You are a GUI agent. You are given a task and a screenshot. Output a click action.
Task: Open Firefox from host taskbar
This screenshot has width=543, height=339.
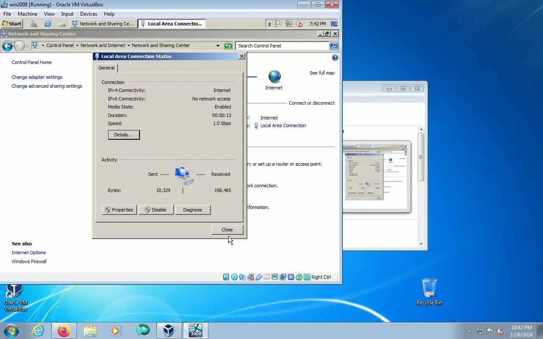[64, 331]
